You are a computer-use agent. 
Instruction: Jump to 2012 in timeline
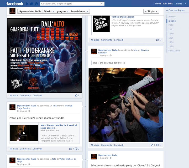[171, 25]
